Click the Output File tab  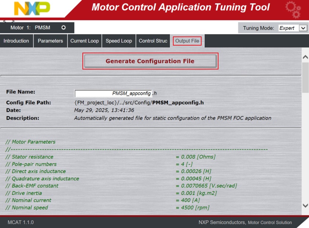tap(187, 41)
